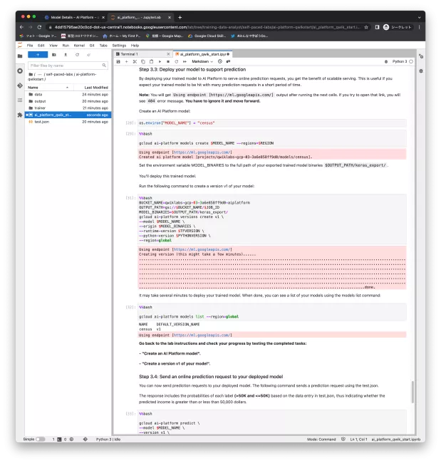Open the Running Terminals and Kernels panel
The height and width of the screenshot is (463, 441).
pos(20,71)
